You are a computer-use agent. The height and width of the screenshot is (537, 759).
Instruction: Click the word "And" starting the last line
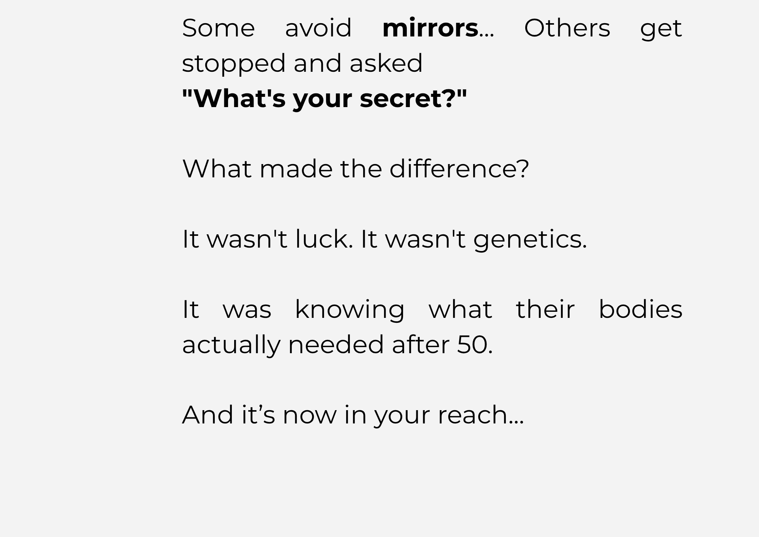[208, 415]
